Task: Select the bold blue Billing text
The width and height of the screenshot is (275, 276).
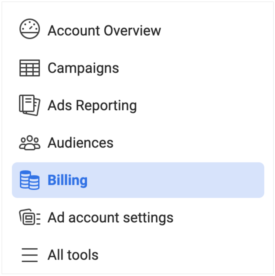Action: (68, 181)
